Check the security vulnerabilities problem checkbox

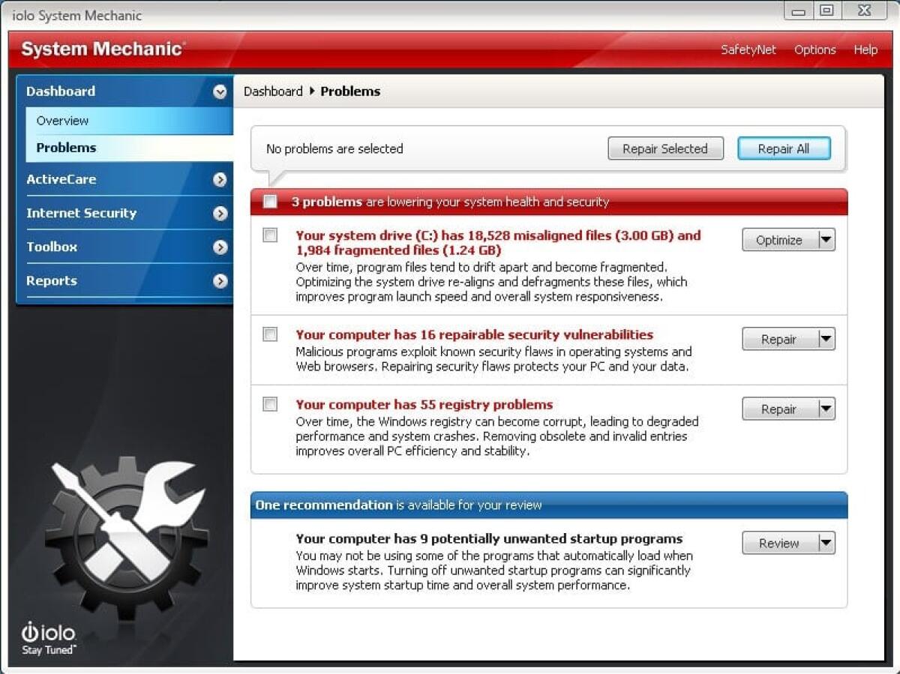[270, 334]
